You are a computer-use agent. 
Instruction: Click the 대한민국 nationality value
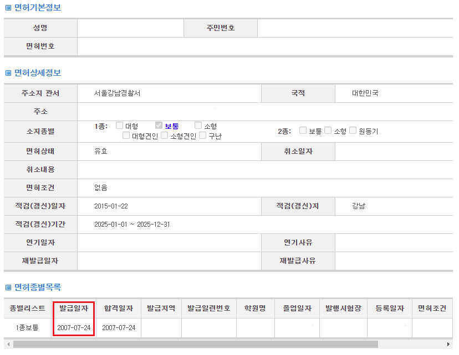coord(365,93)
